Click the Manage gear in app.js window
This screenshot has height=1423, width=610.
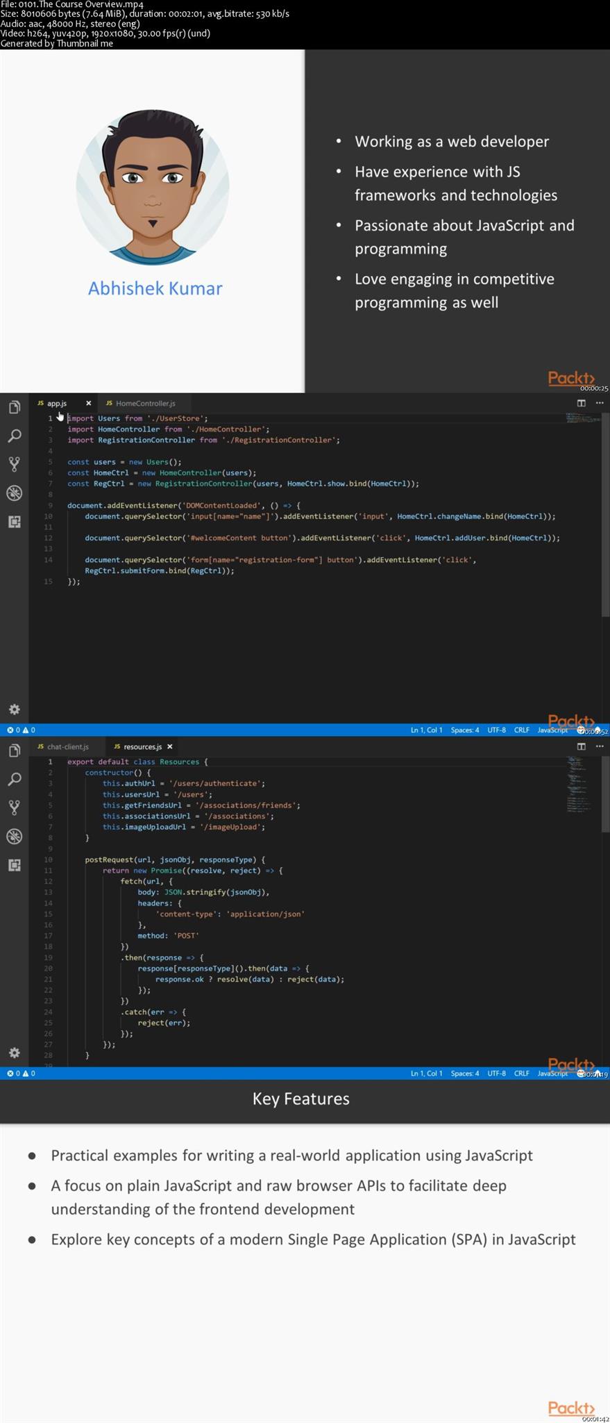[x=14, y=709]
